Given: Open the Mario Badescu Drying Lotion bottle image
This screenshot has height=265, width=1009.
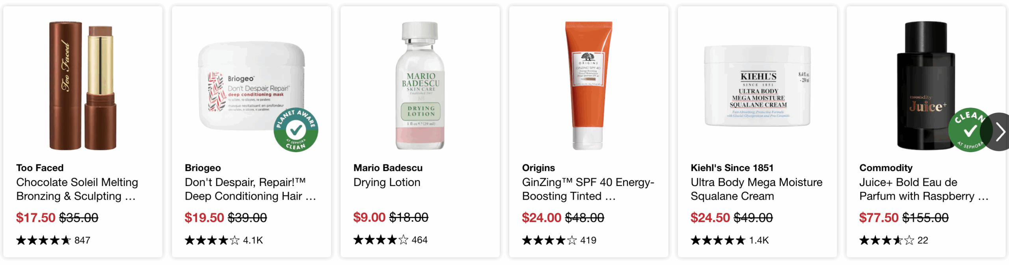Looking at the screenshot, I should 420,86.
